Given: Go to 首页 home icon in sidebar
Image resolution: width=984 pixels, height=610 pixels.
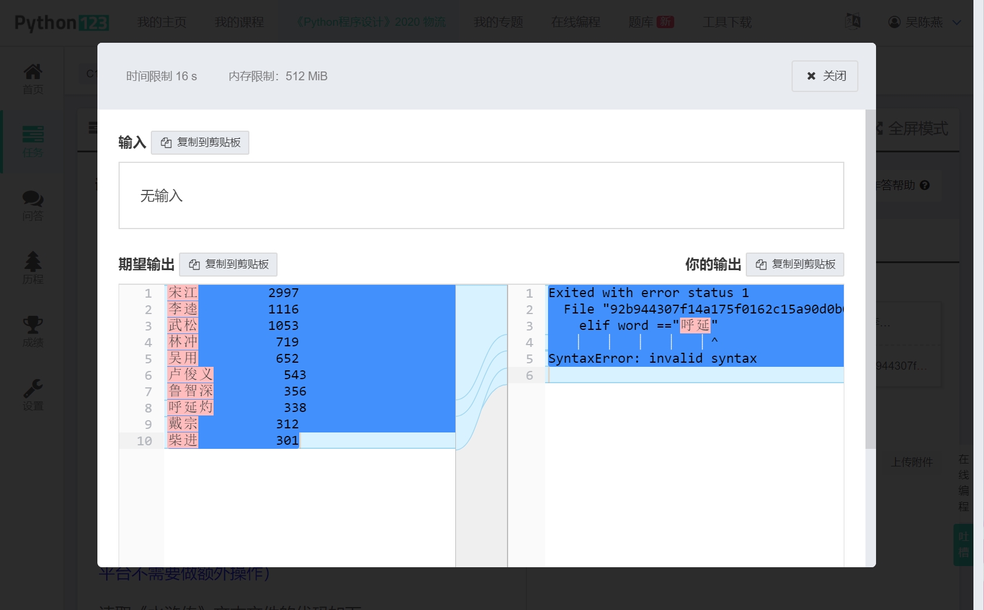Looking at the screenshot, I should (x=33, y=79).
